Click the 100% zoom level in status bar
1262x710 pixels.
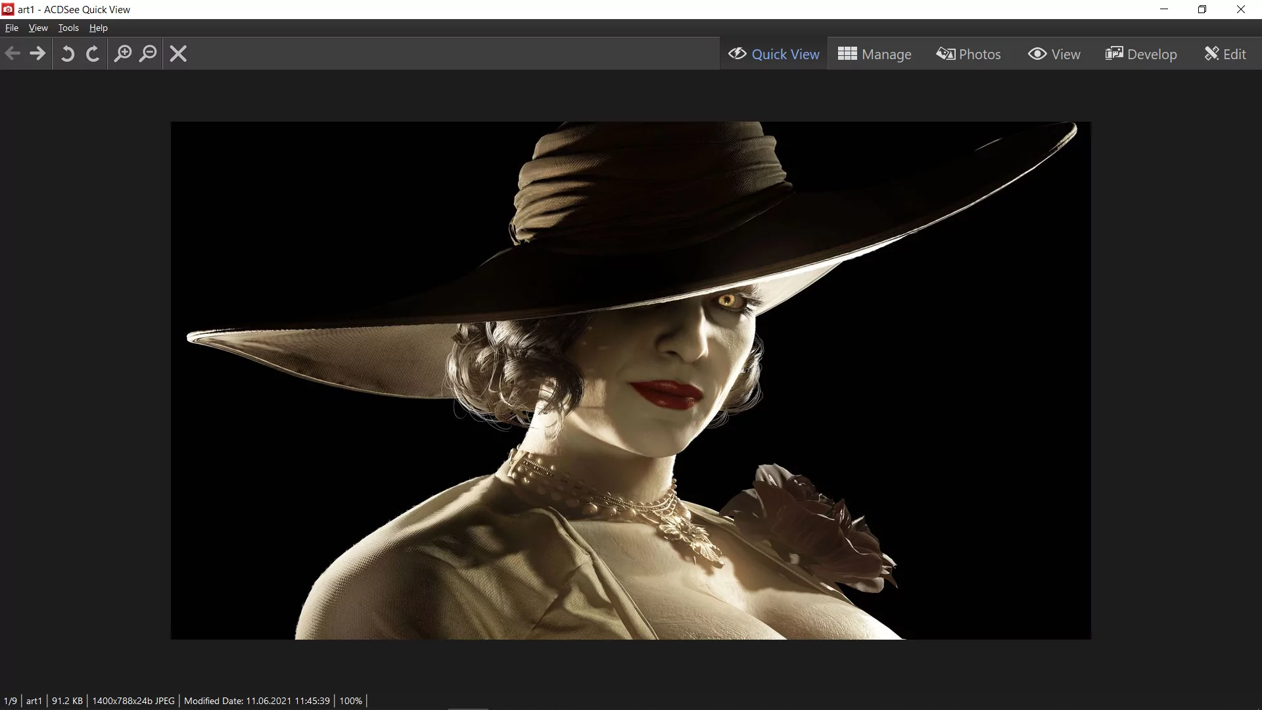[x=351, y=701]
